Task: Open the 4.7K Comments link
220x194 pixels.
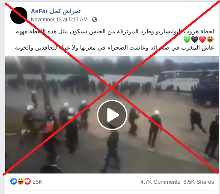Action: coord(161,182)
